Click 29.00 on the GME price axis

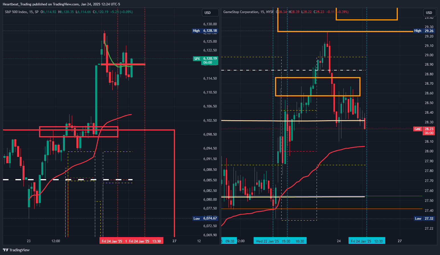click(x=429, y=55)
